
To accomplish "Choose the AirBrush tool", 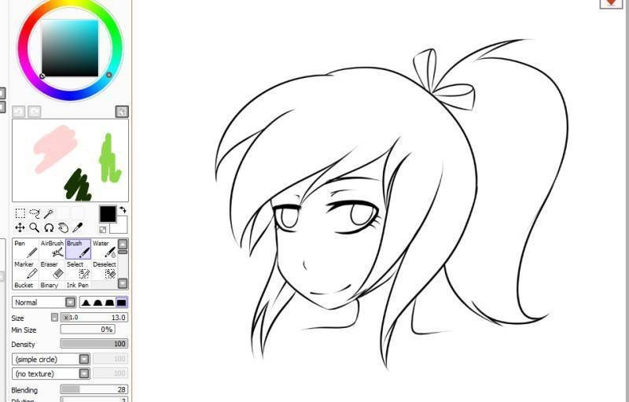I will [x=52, y=249].
